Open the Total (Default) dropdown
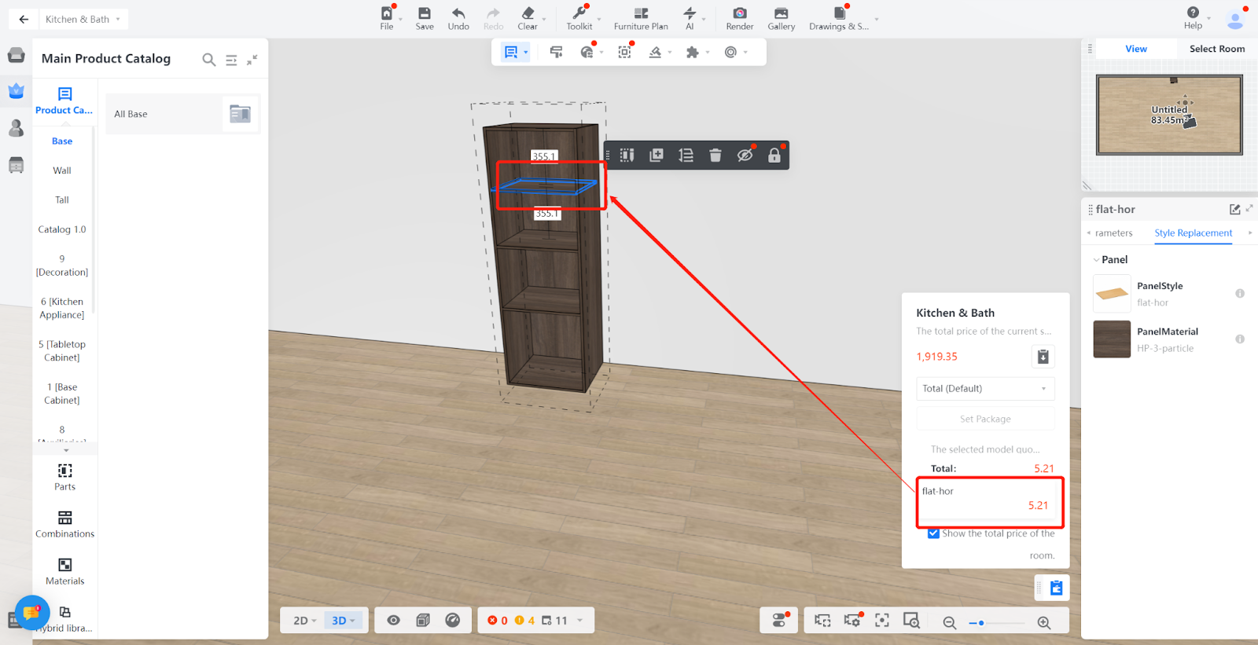 coord(985,389)
